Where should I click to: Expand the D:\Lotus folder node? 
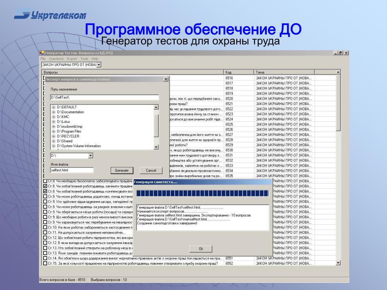[x=54, y=122]
